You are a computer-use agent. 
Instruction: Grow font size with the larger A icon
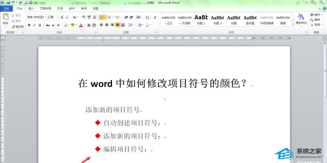(x=62, y=17)
